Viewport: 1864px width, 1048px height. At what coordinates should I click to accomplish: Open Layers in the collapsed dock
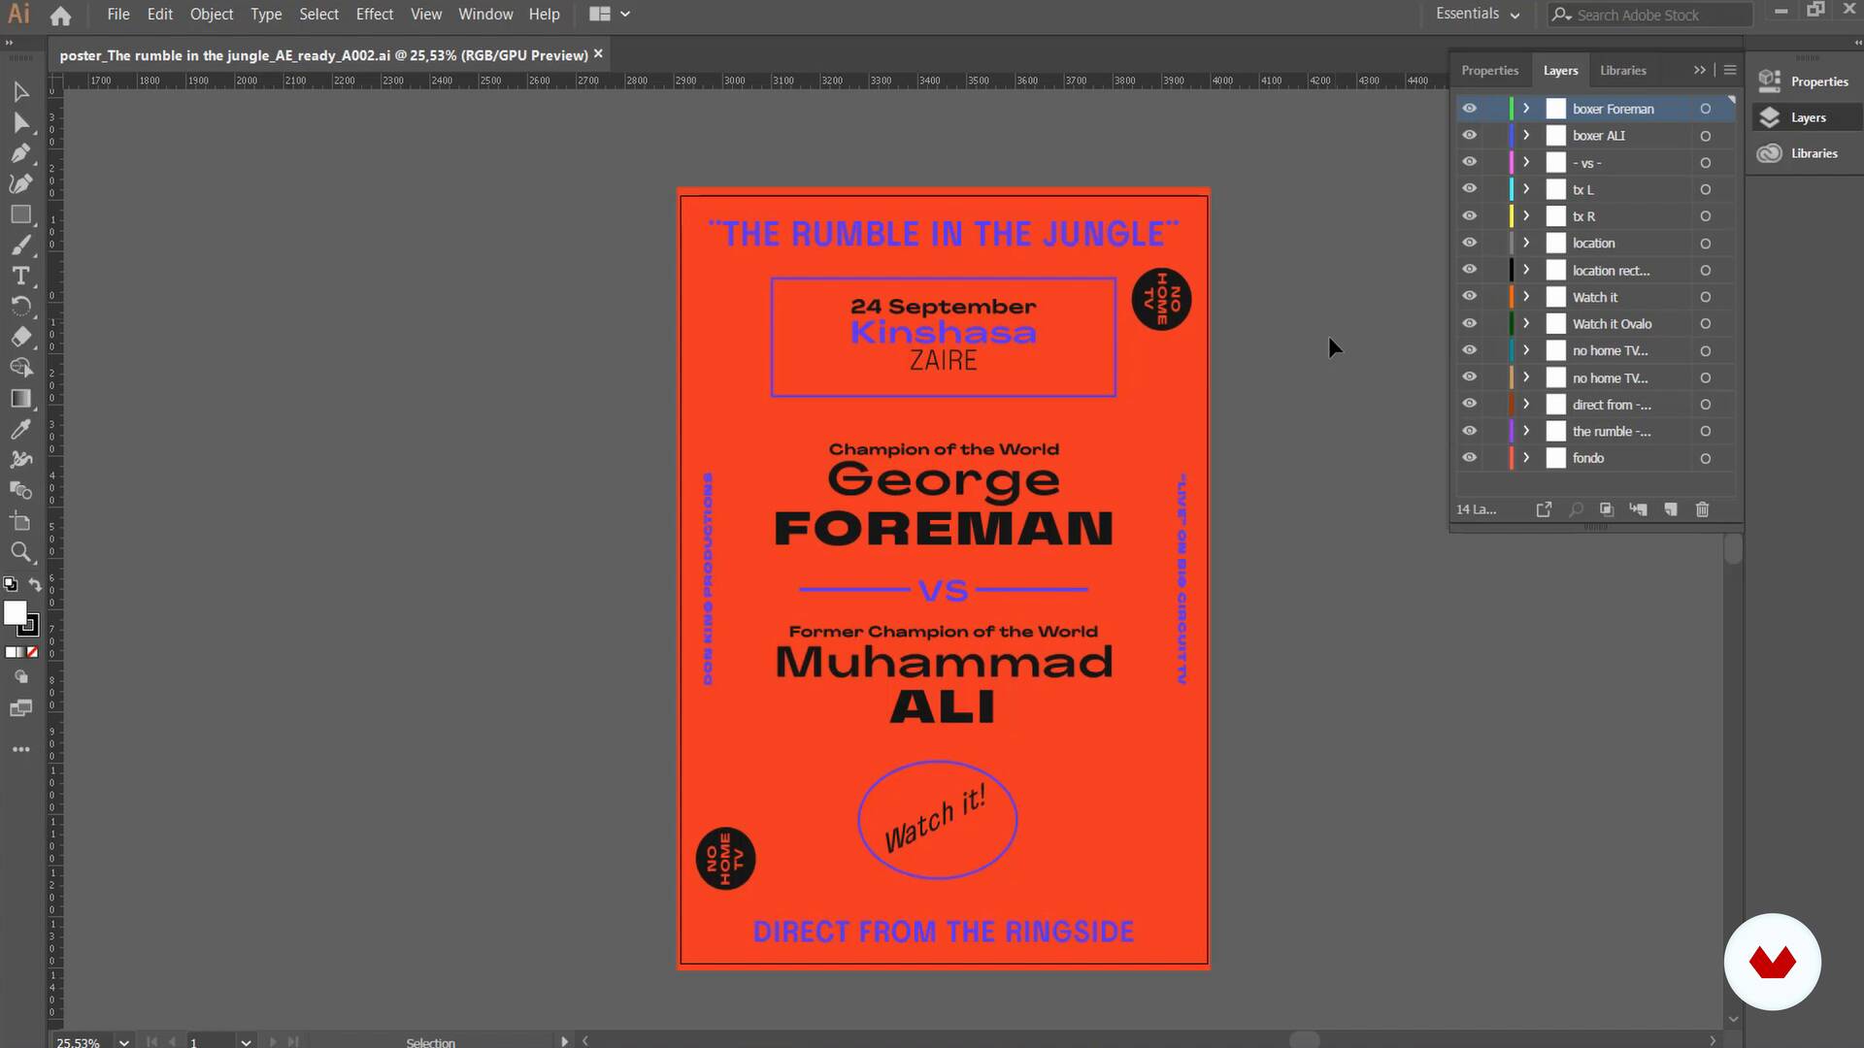1806,117
